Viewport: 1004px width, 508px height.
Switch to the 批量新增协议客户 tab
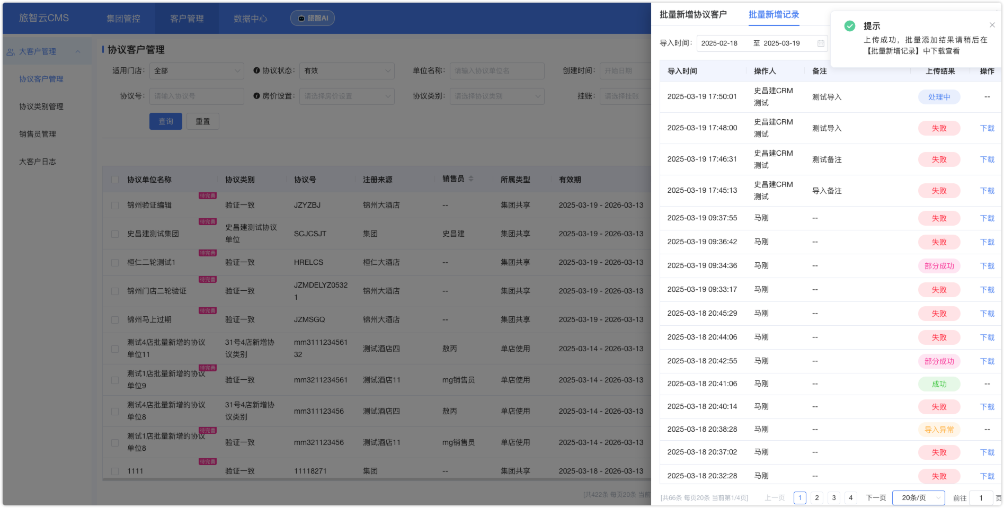point(693,15)
